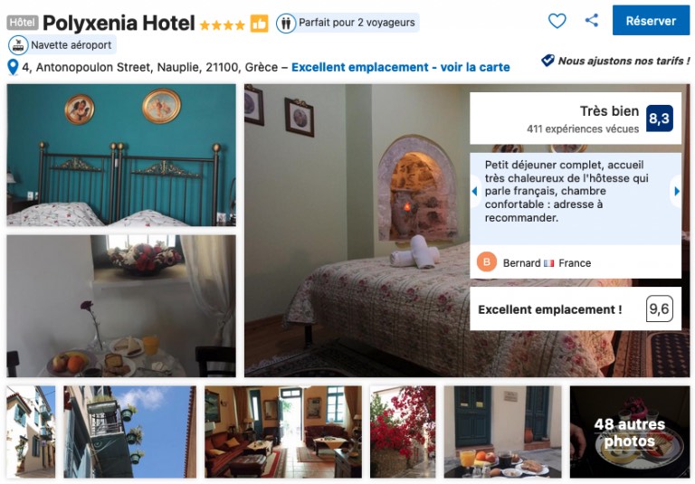Click the orange thumbs-up badge icon
Viewport: 695px width, 484px height.
pyautogui.click(x=259, y=24)
